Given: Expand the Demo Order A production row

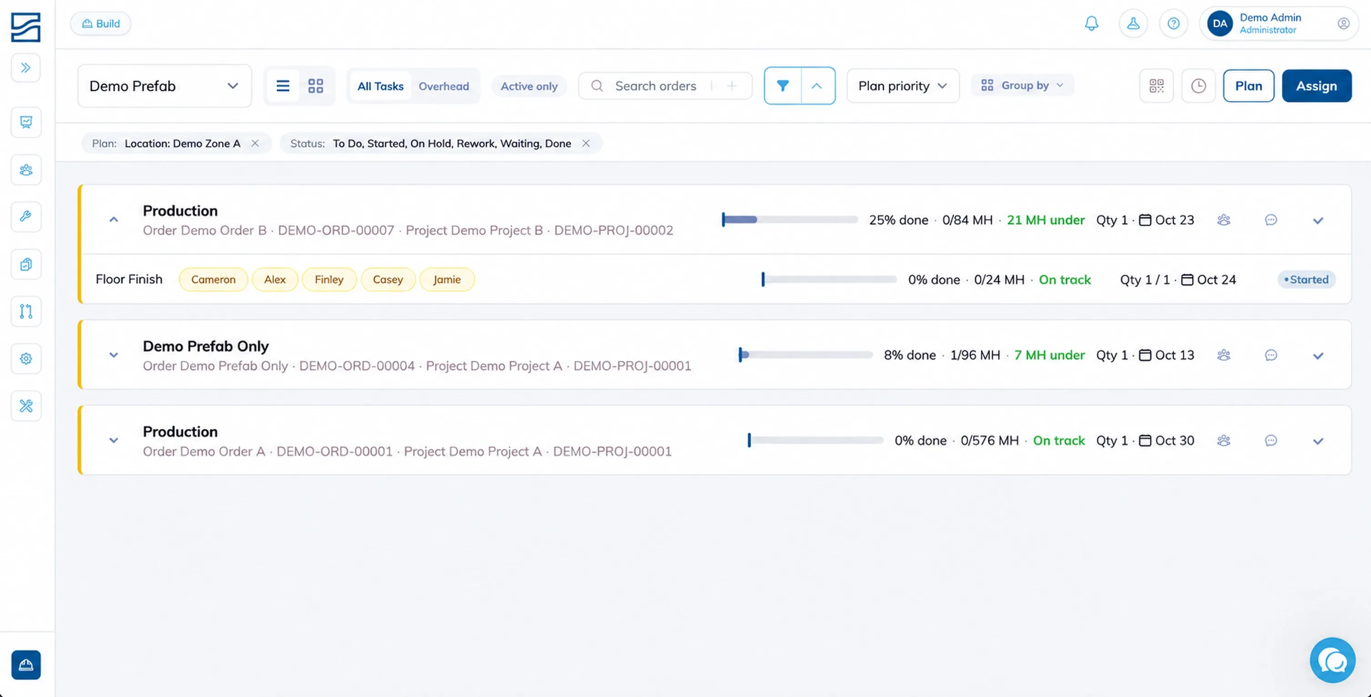Looking at the screenshot, I should 113,440.
